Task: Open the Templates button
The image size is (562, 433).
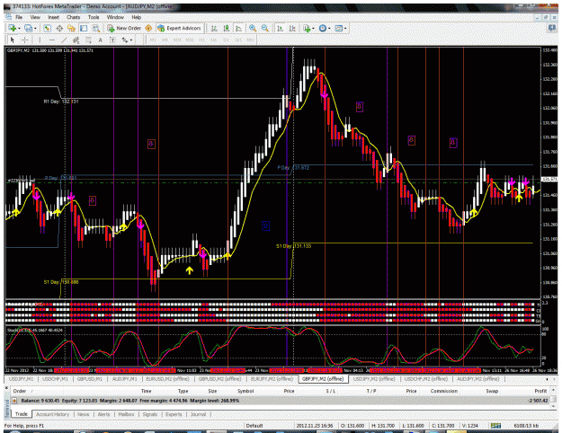Action: [338, 28]
